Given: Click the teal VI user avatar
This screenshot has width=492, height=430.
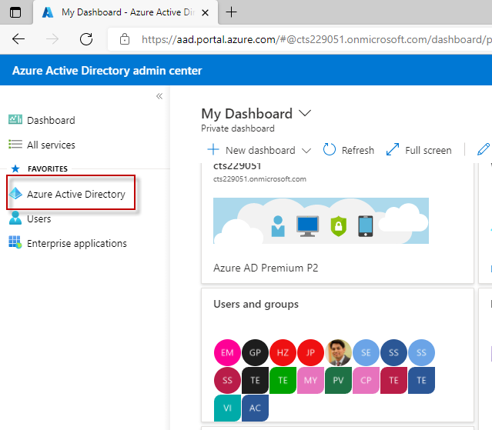Looking at the screenshot, I should click(227, 408).
